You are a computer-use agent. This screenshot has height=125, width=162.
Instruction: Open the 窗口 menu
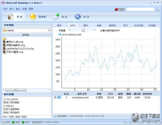(18, 9)
